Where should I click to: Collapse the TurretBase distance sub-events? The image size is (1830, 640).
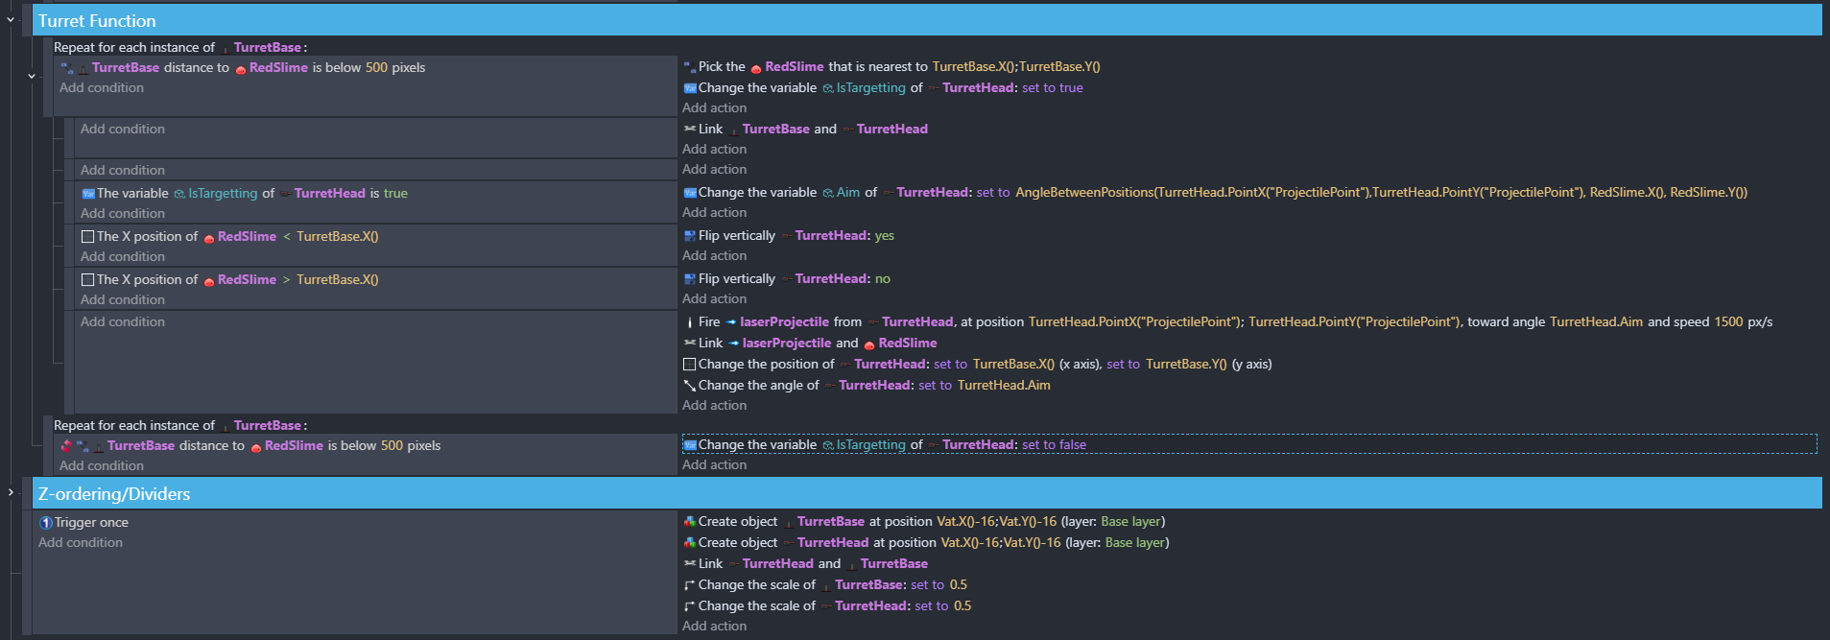pos(32,76)
